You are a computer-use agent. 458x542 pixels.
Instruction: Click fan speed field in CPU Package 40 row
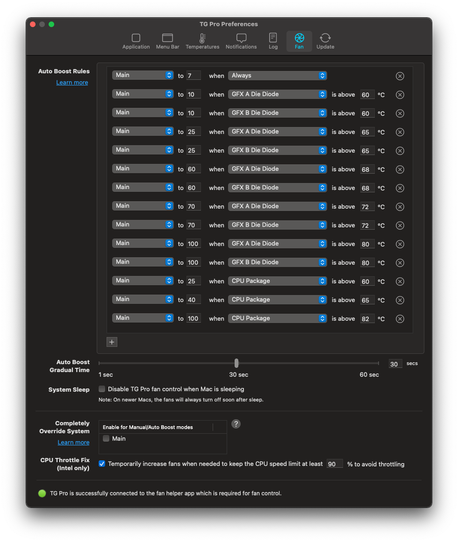click(x=194, y=300)
